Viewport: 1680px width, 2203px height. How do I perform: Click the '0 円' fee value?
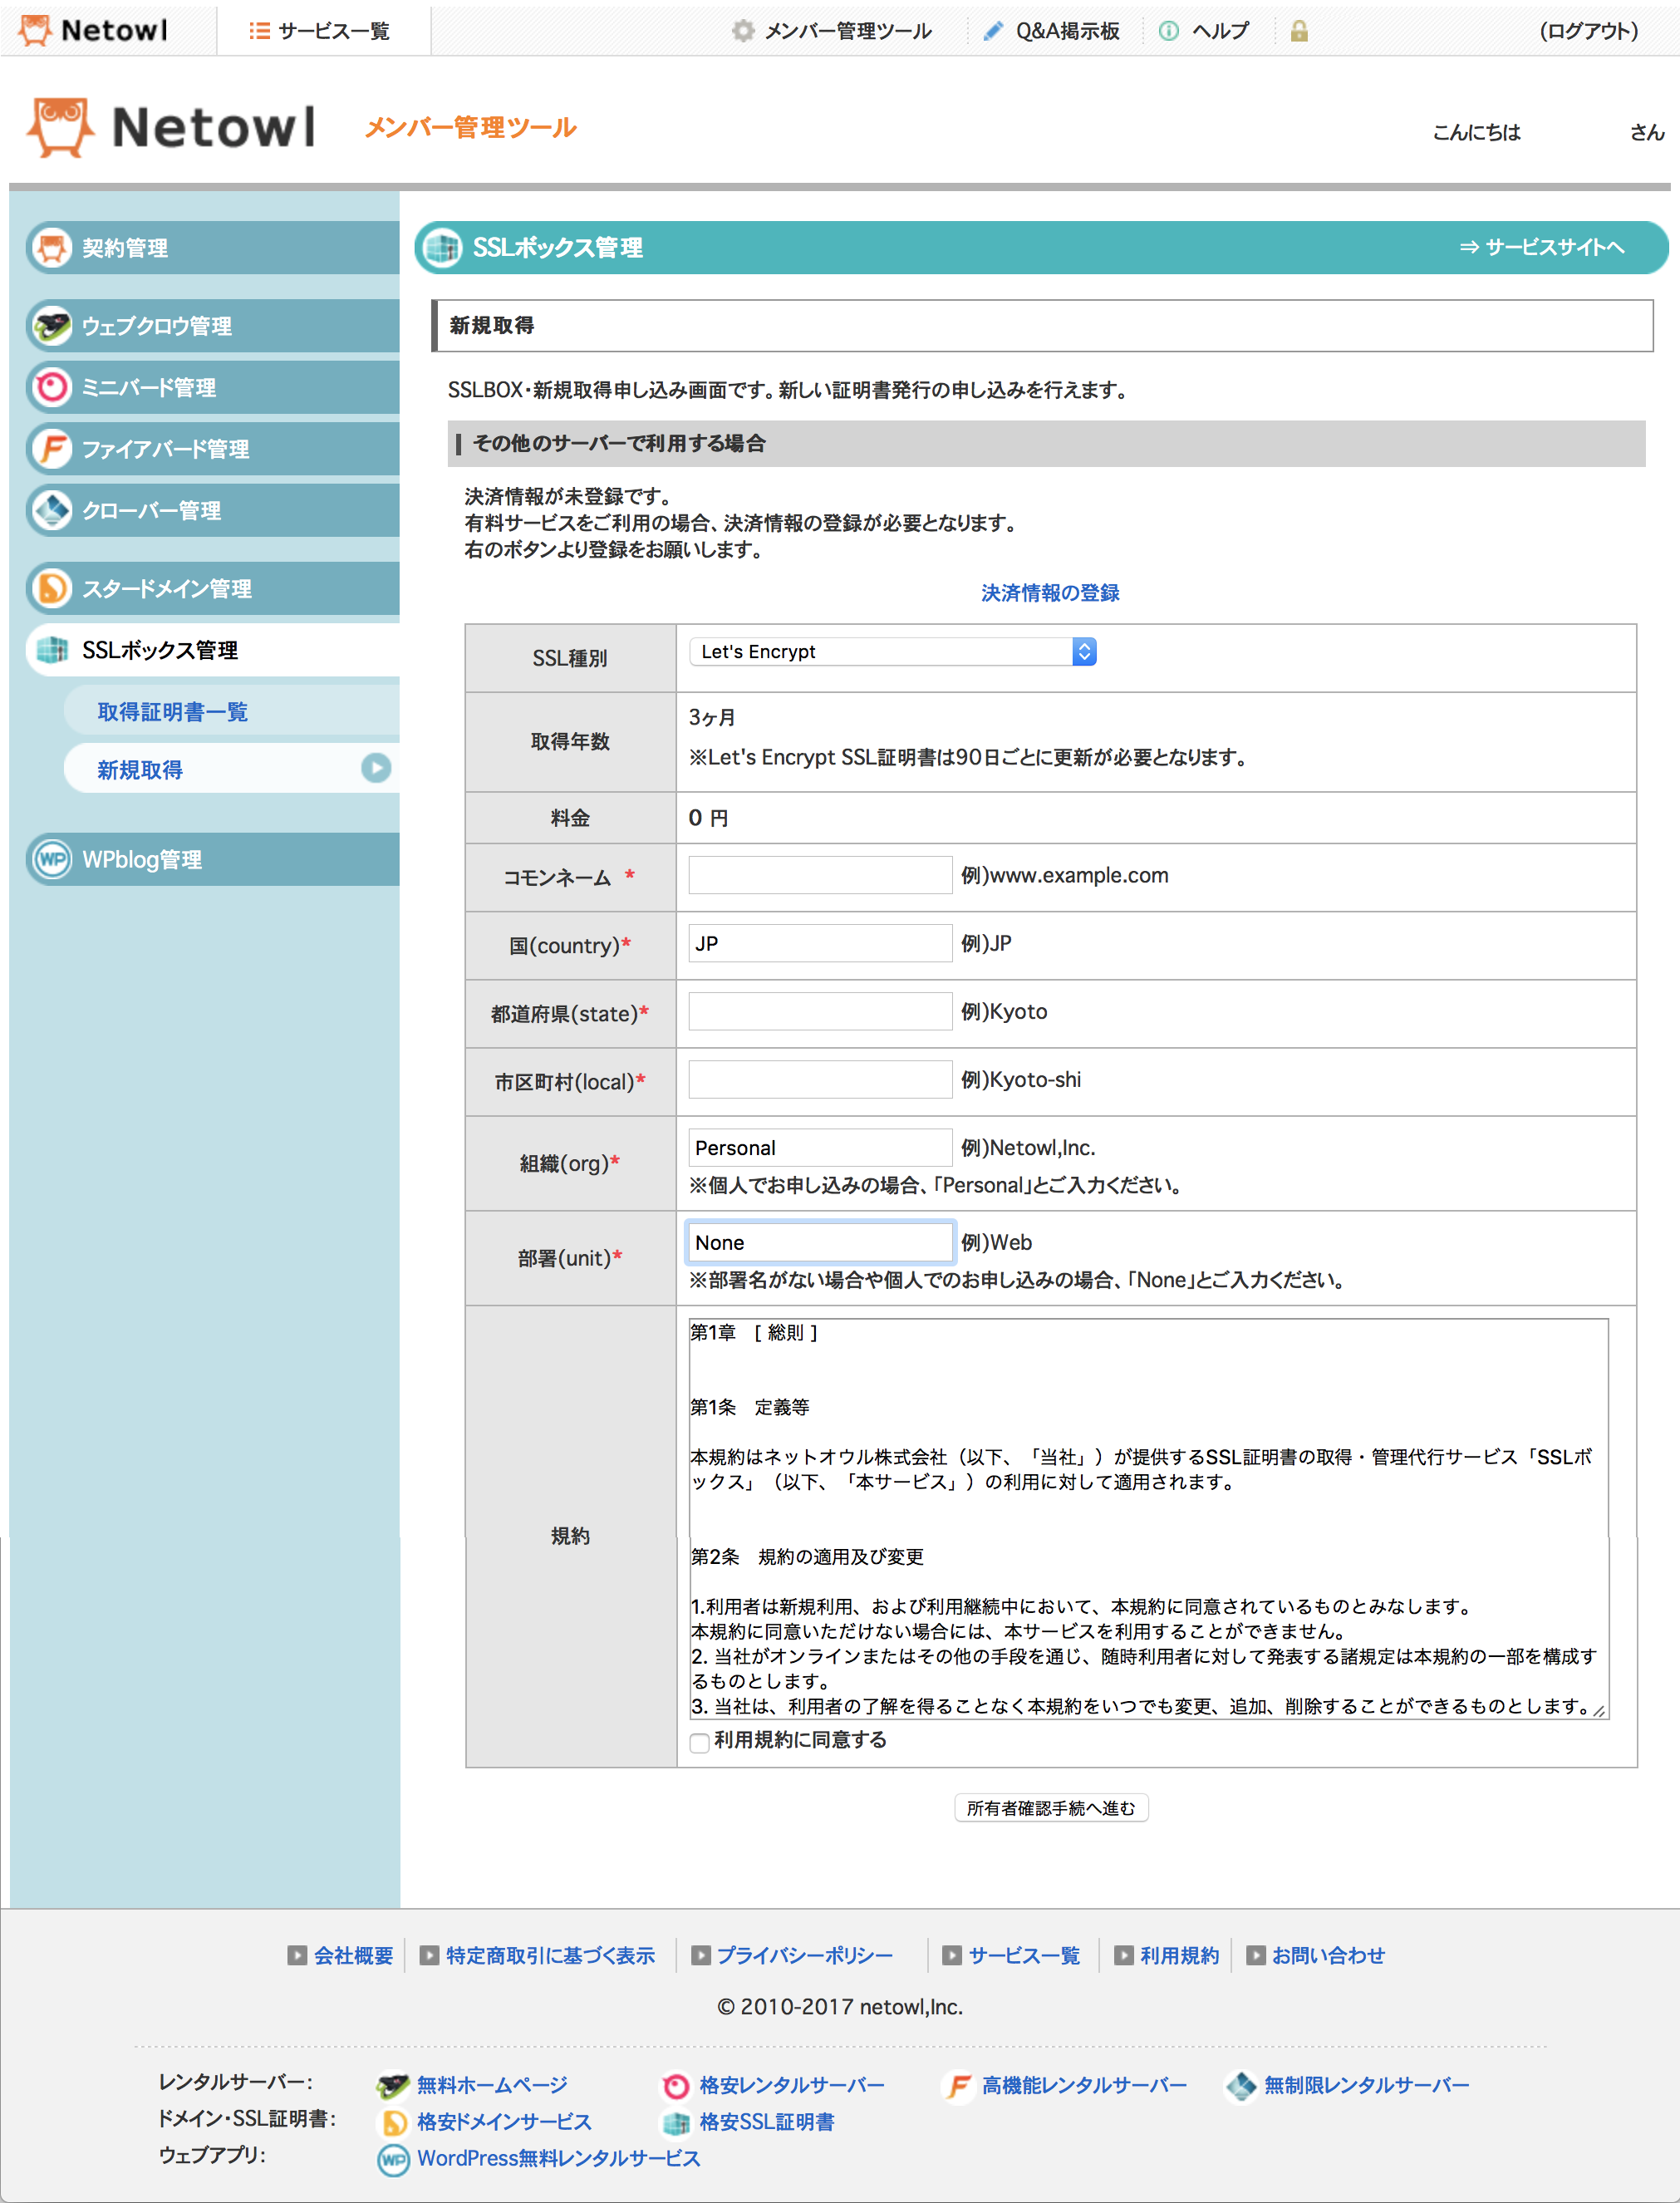pyautogui.click(x=708, y=818)
